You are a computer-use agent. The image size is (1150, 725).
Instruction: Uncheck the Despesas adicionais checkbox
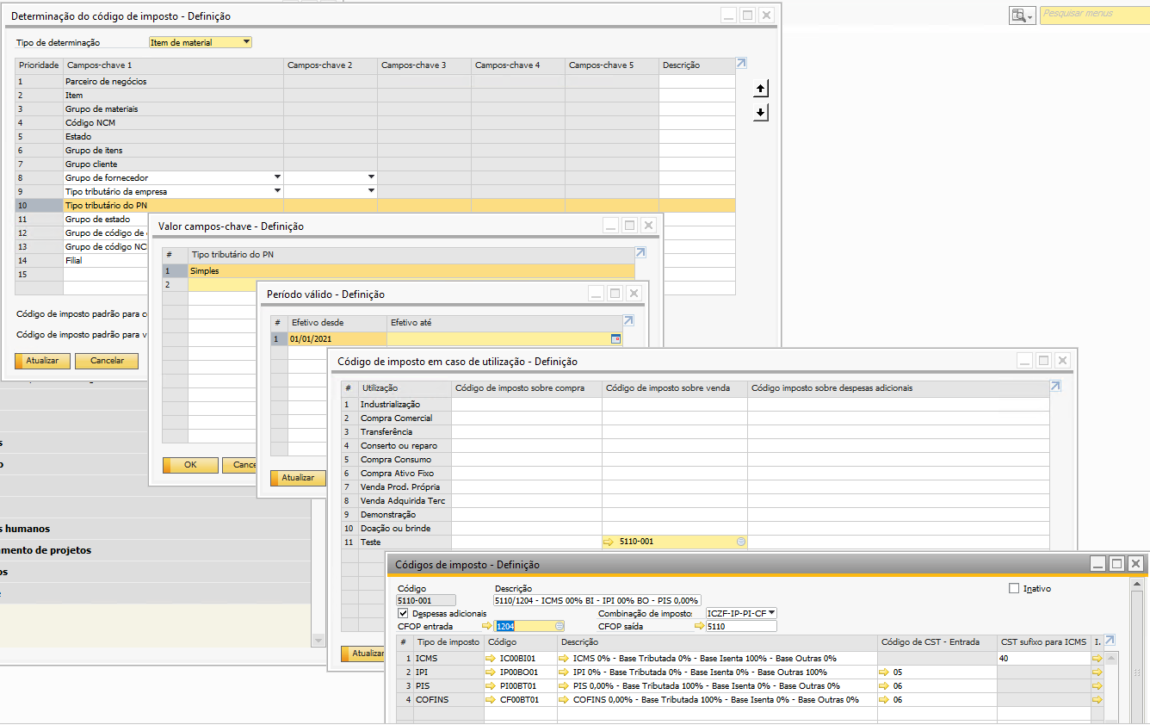tap(403, 613)
